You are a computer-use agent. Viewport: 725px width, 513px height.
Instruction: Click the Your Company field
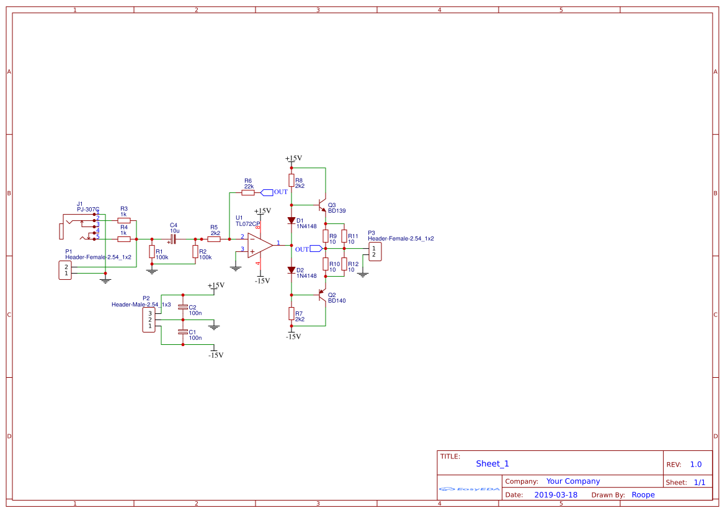[x=573, y=481]
